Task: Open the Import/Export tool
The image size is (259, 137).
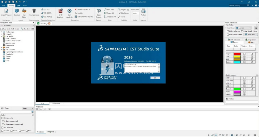Action: [x=6, y=12]
